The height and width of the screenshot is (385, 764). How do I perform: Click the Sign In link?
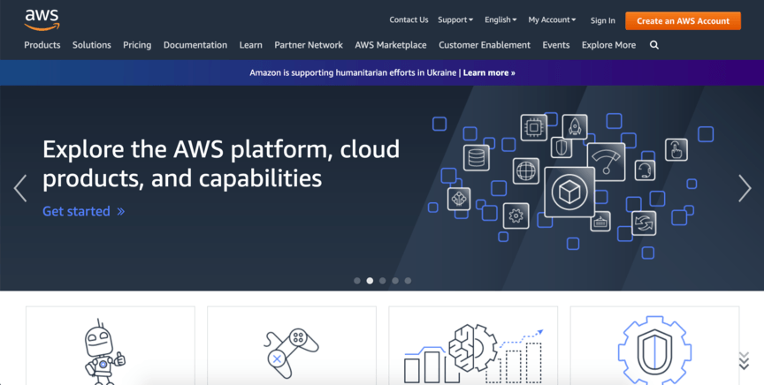[603, 20]
